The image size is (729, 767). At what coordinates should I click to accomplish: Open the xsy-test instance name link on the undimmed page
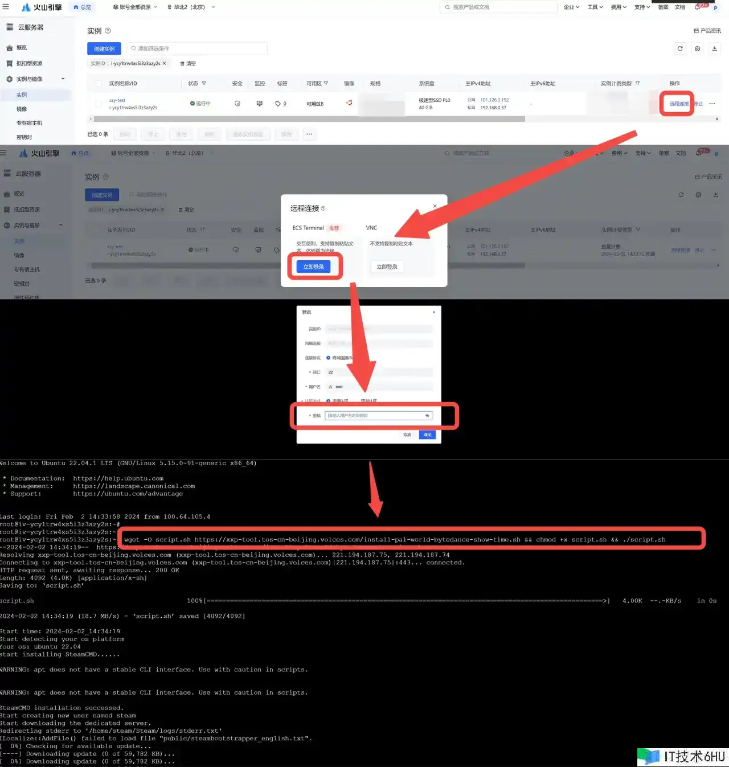[x=117, y=100]
